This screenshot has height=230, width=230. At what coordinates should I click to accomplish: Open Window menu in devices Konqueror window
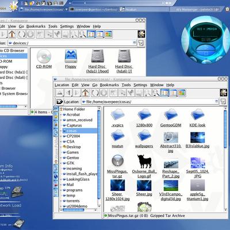(83, 26)
